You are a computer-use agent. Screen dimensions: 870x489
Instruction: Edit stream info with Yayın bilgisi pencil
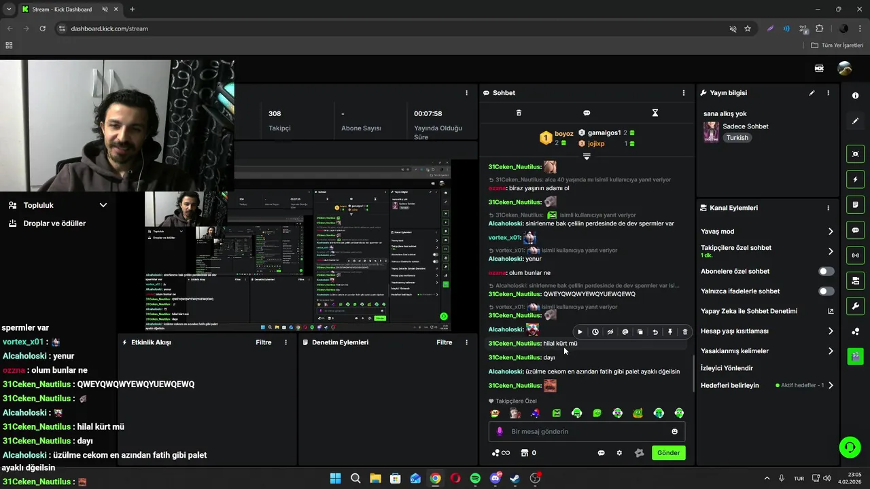812,93
